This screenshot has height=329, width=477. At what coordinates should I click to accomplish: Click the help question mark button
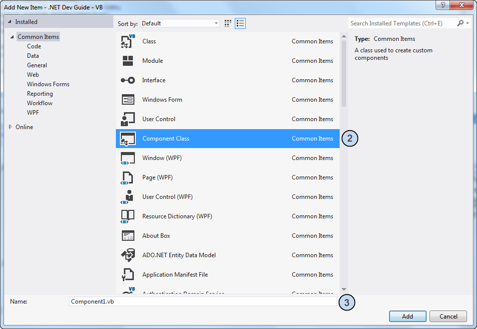point(443,5)
